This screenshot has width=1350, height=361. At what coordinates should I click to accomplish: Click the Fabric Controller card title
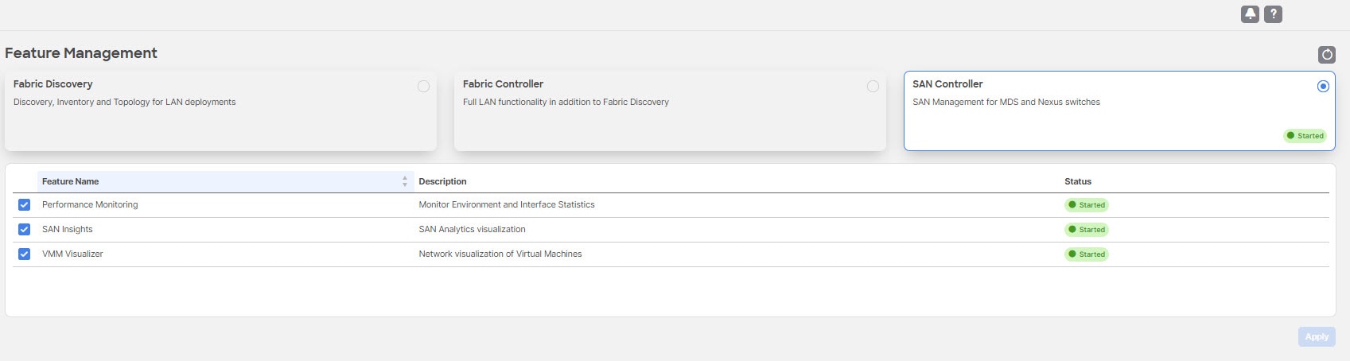tap(503, 83)
